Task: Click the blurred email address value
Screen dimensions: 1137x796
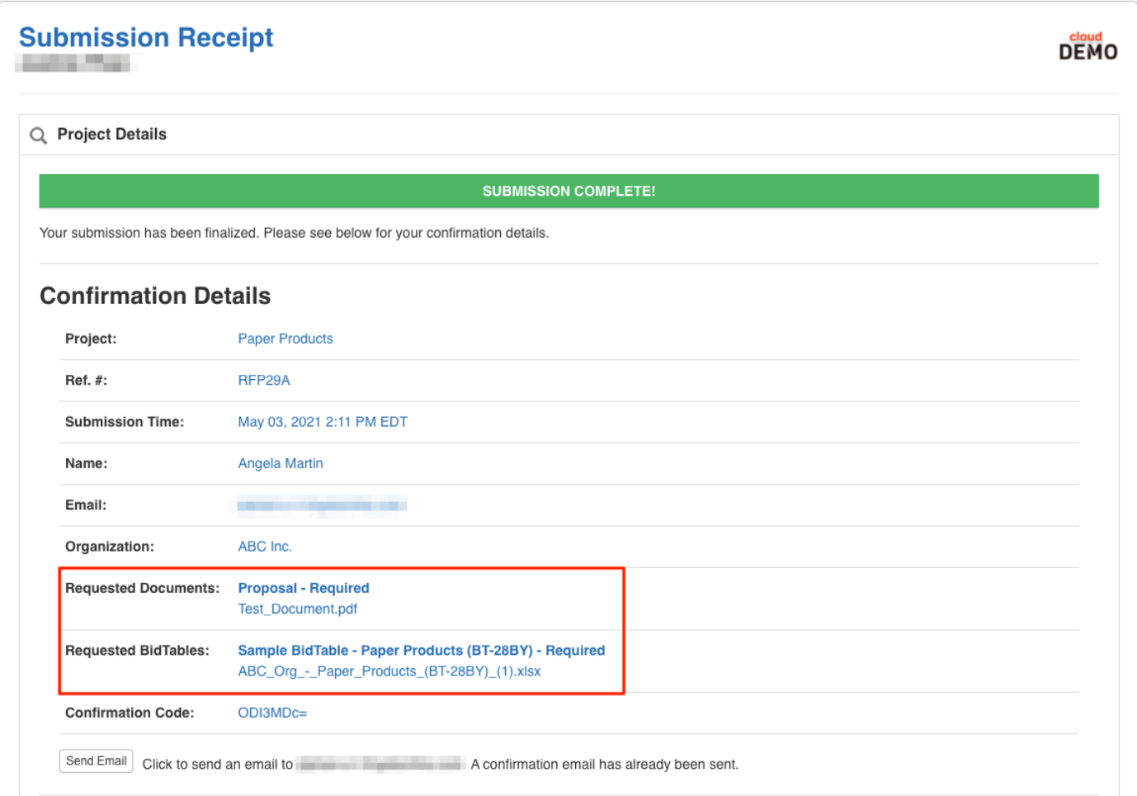Action: click(322, 505)
